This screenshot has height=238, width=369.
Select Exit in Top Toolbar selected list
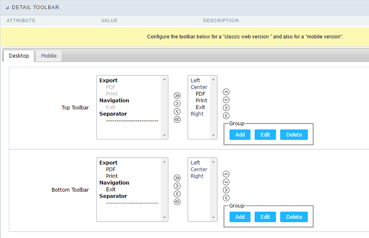(200, 107)
